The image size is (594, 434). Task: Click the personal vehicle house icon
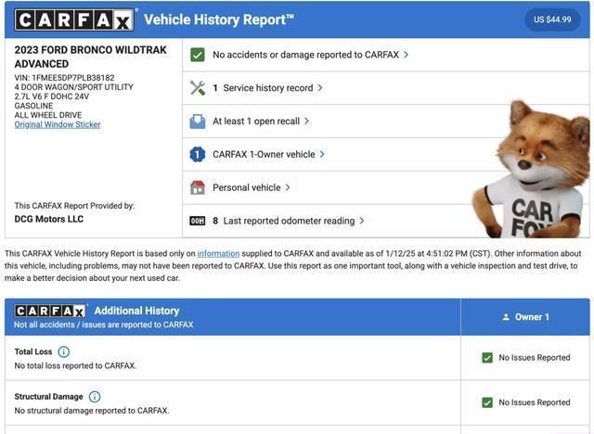coord(198,187)
